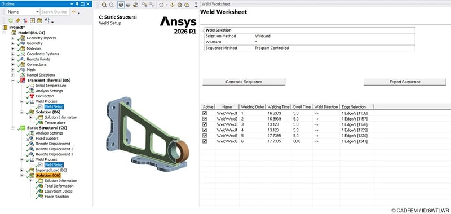This screenshot has width=451, height=214.
Task: Click the Export Sequence button
Action: tap(405, 82)
